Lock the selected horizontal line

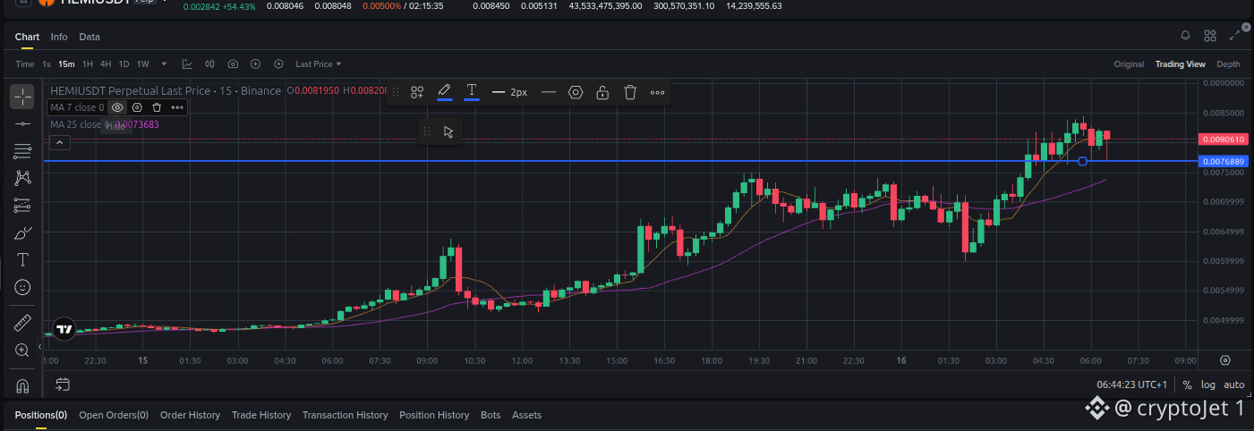(x=603, y=92)
